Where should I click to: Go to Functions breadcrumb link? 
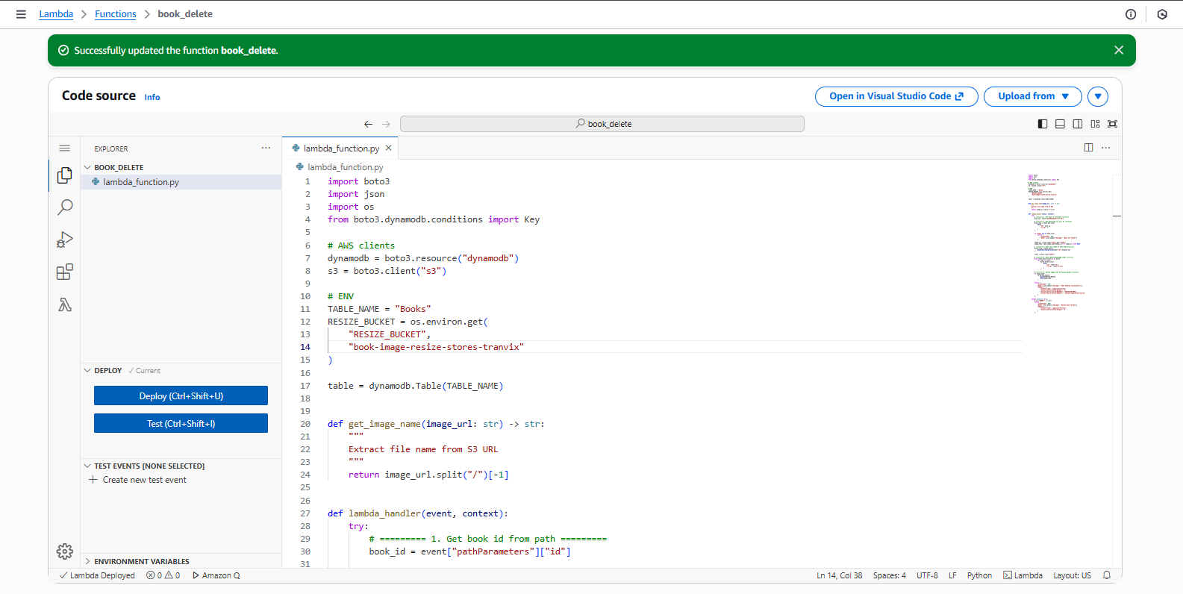[x=116, y=14]
